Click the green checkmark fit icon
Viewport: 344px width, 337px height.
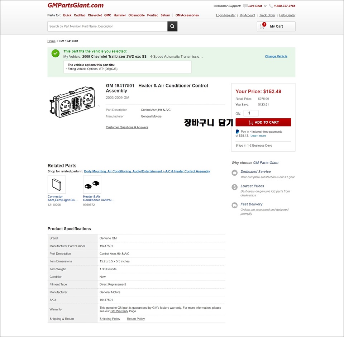coord(56,53)
